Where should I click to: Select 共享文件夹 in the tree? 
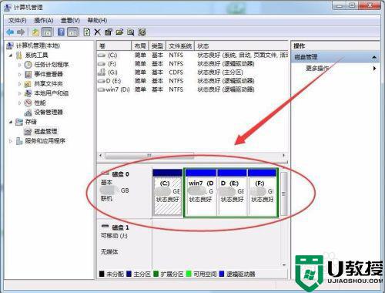coord(49,84)
